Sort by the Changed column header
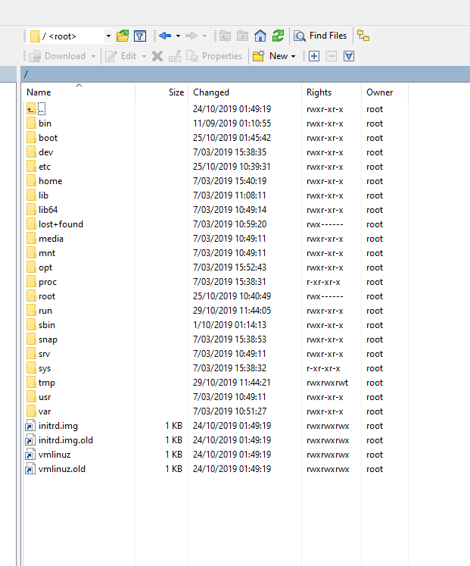 tap(211, 92)
